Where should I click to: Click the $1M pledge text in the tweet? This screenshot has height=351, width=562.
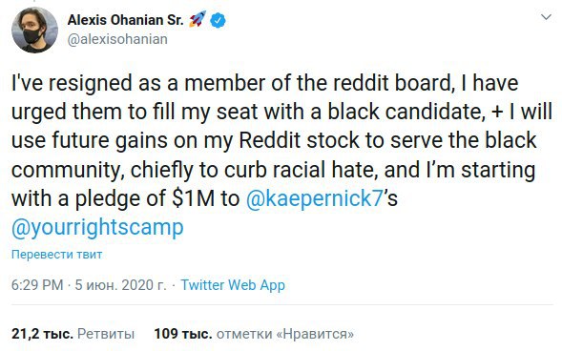(x=193, y=198)
